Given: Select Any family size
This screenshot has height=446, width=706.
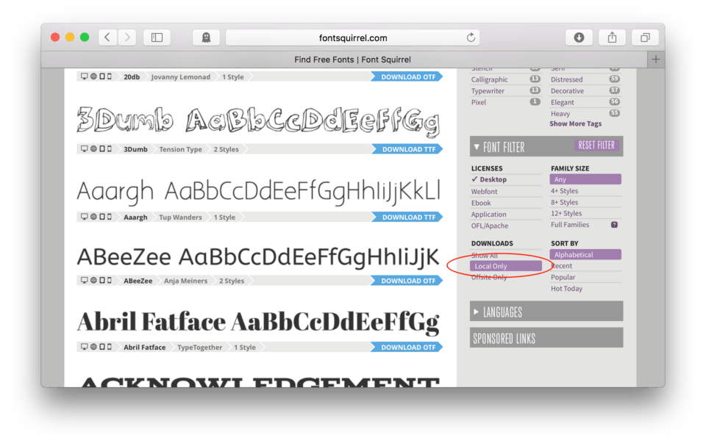Looking at the screenshot, I should click(585, 179).
